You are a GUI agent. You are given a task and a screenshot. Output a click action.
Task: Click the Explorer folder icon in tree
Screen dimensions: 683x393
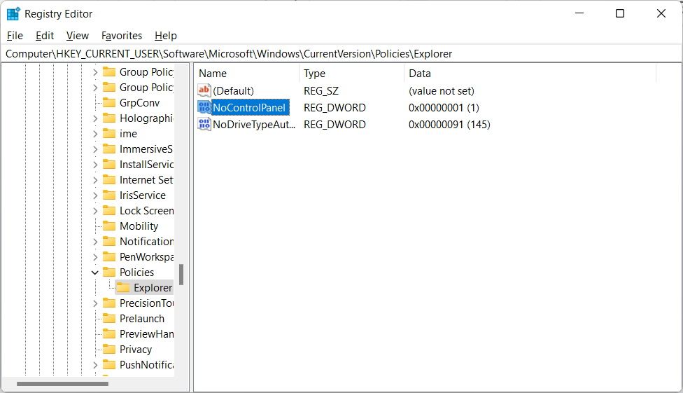(x=123, y=287)
